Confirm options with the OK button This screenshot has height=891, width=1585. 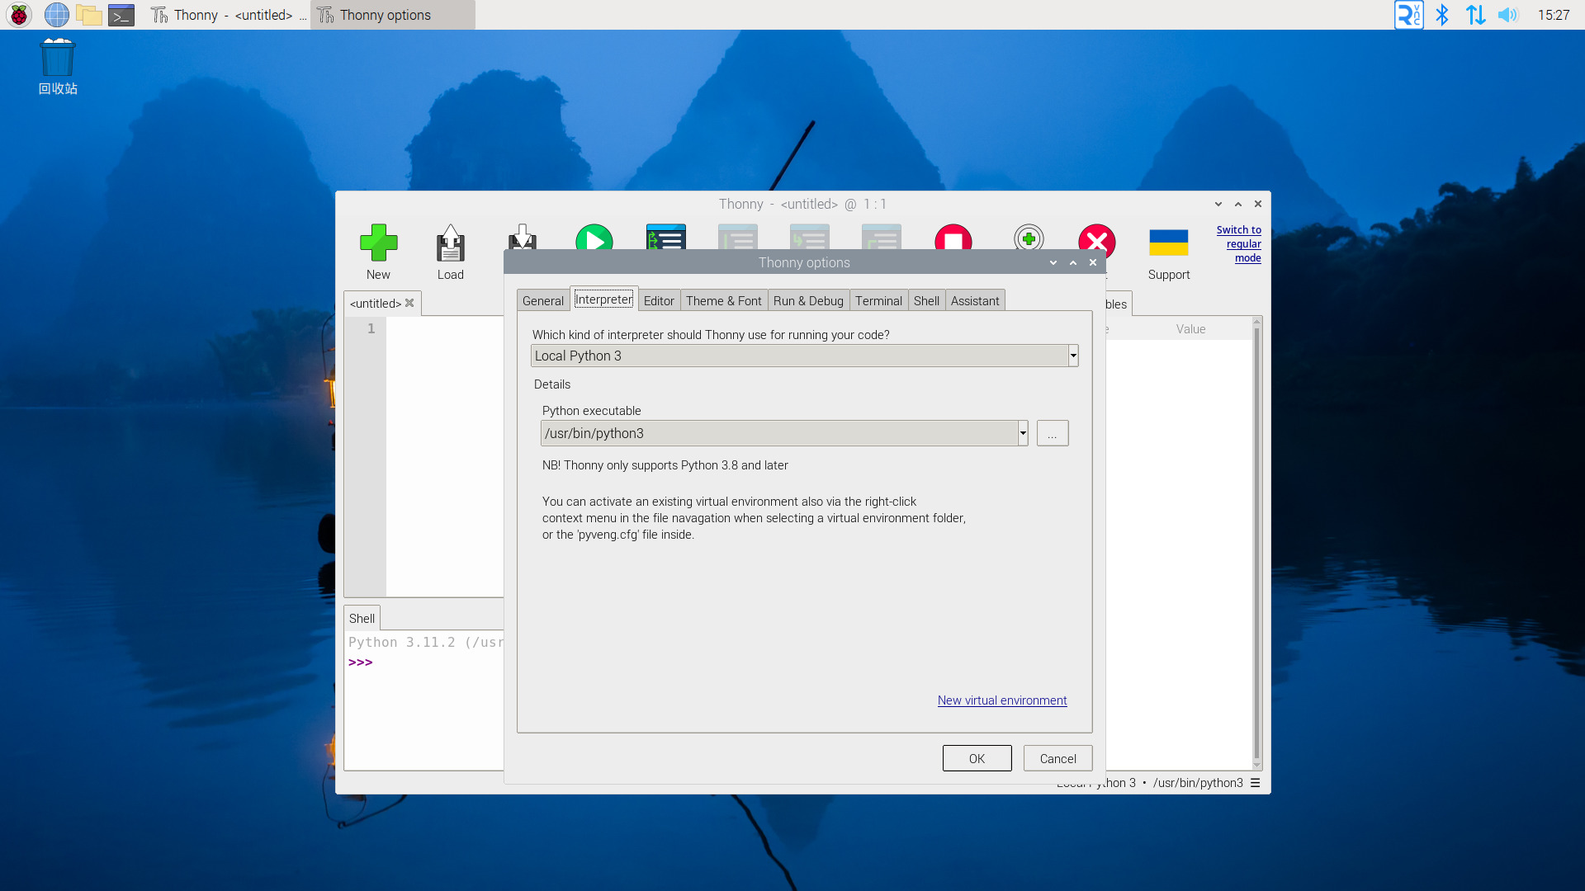(x=977, y=758)
